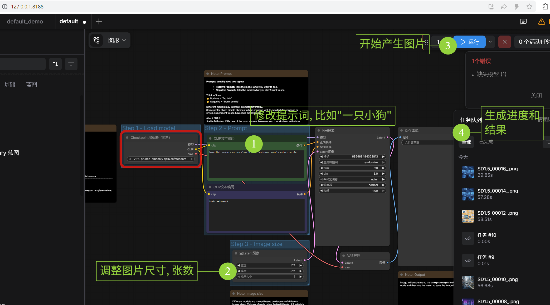Click the filter lines icon in sidebar

[71, 64]
